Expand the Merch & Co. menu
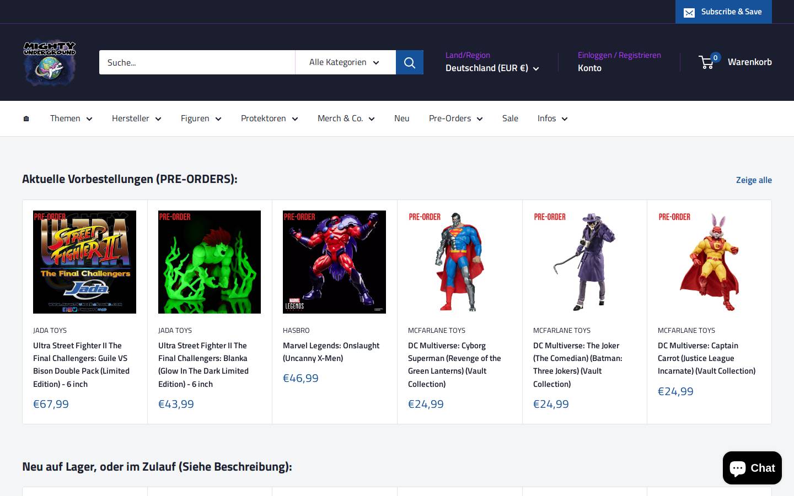 click(x=346, y=118)
